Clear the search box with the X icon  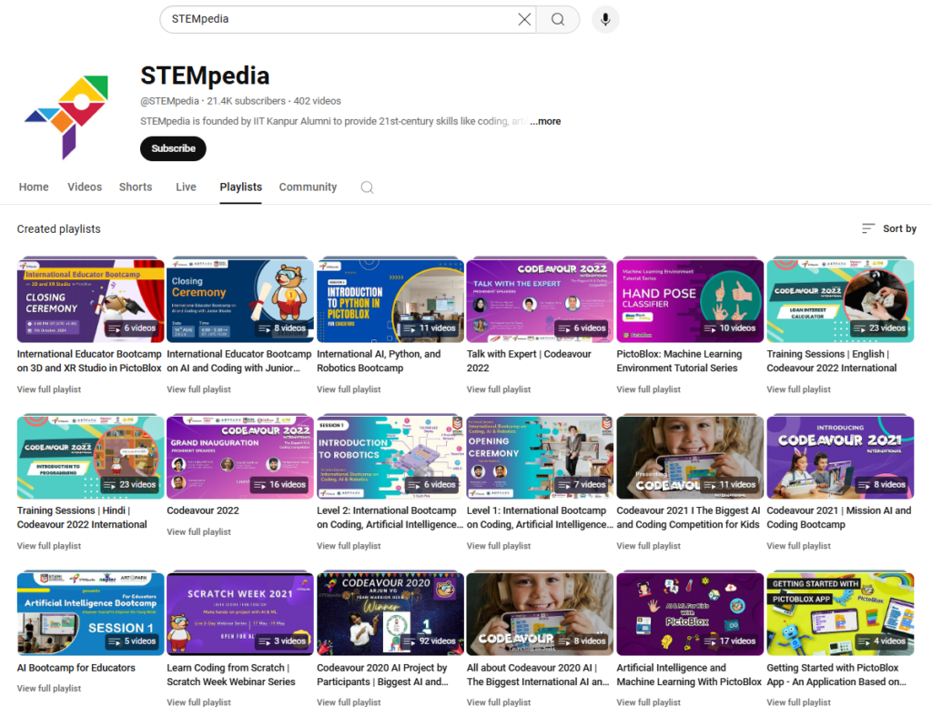click(524, 20)
